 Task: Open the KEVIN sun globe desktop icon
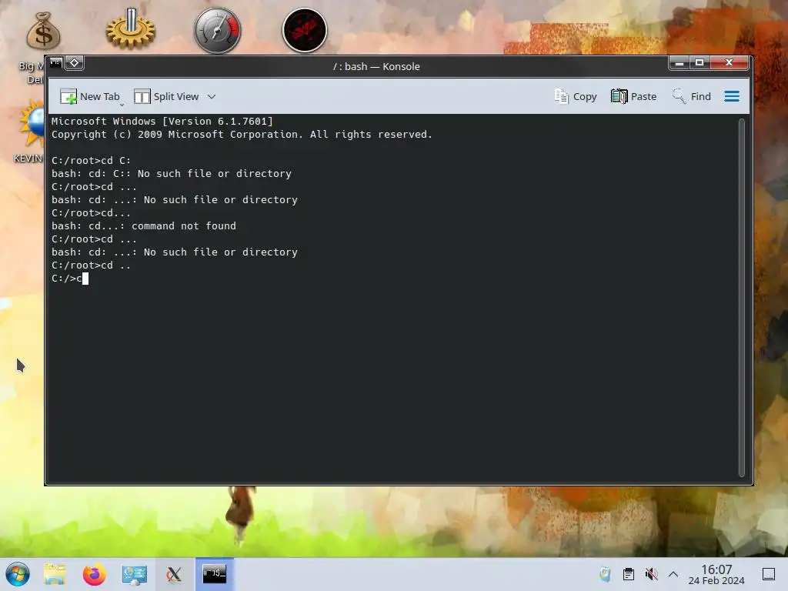click(32, 123)
